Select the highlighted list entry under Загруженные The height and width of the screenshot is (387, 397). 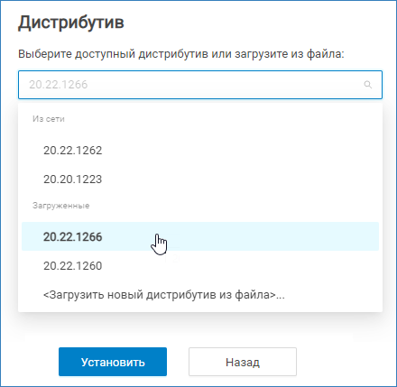[200, 236]
